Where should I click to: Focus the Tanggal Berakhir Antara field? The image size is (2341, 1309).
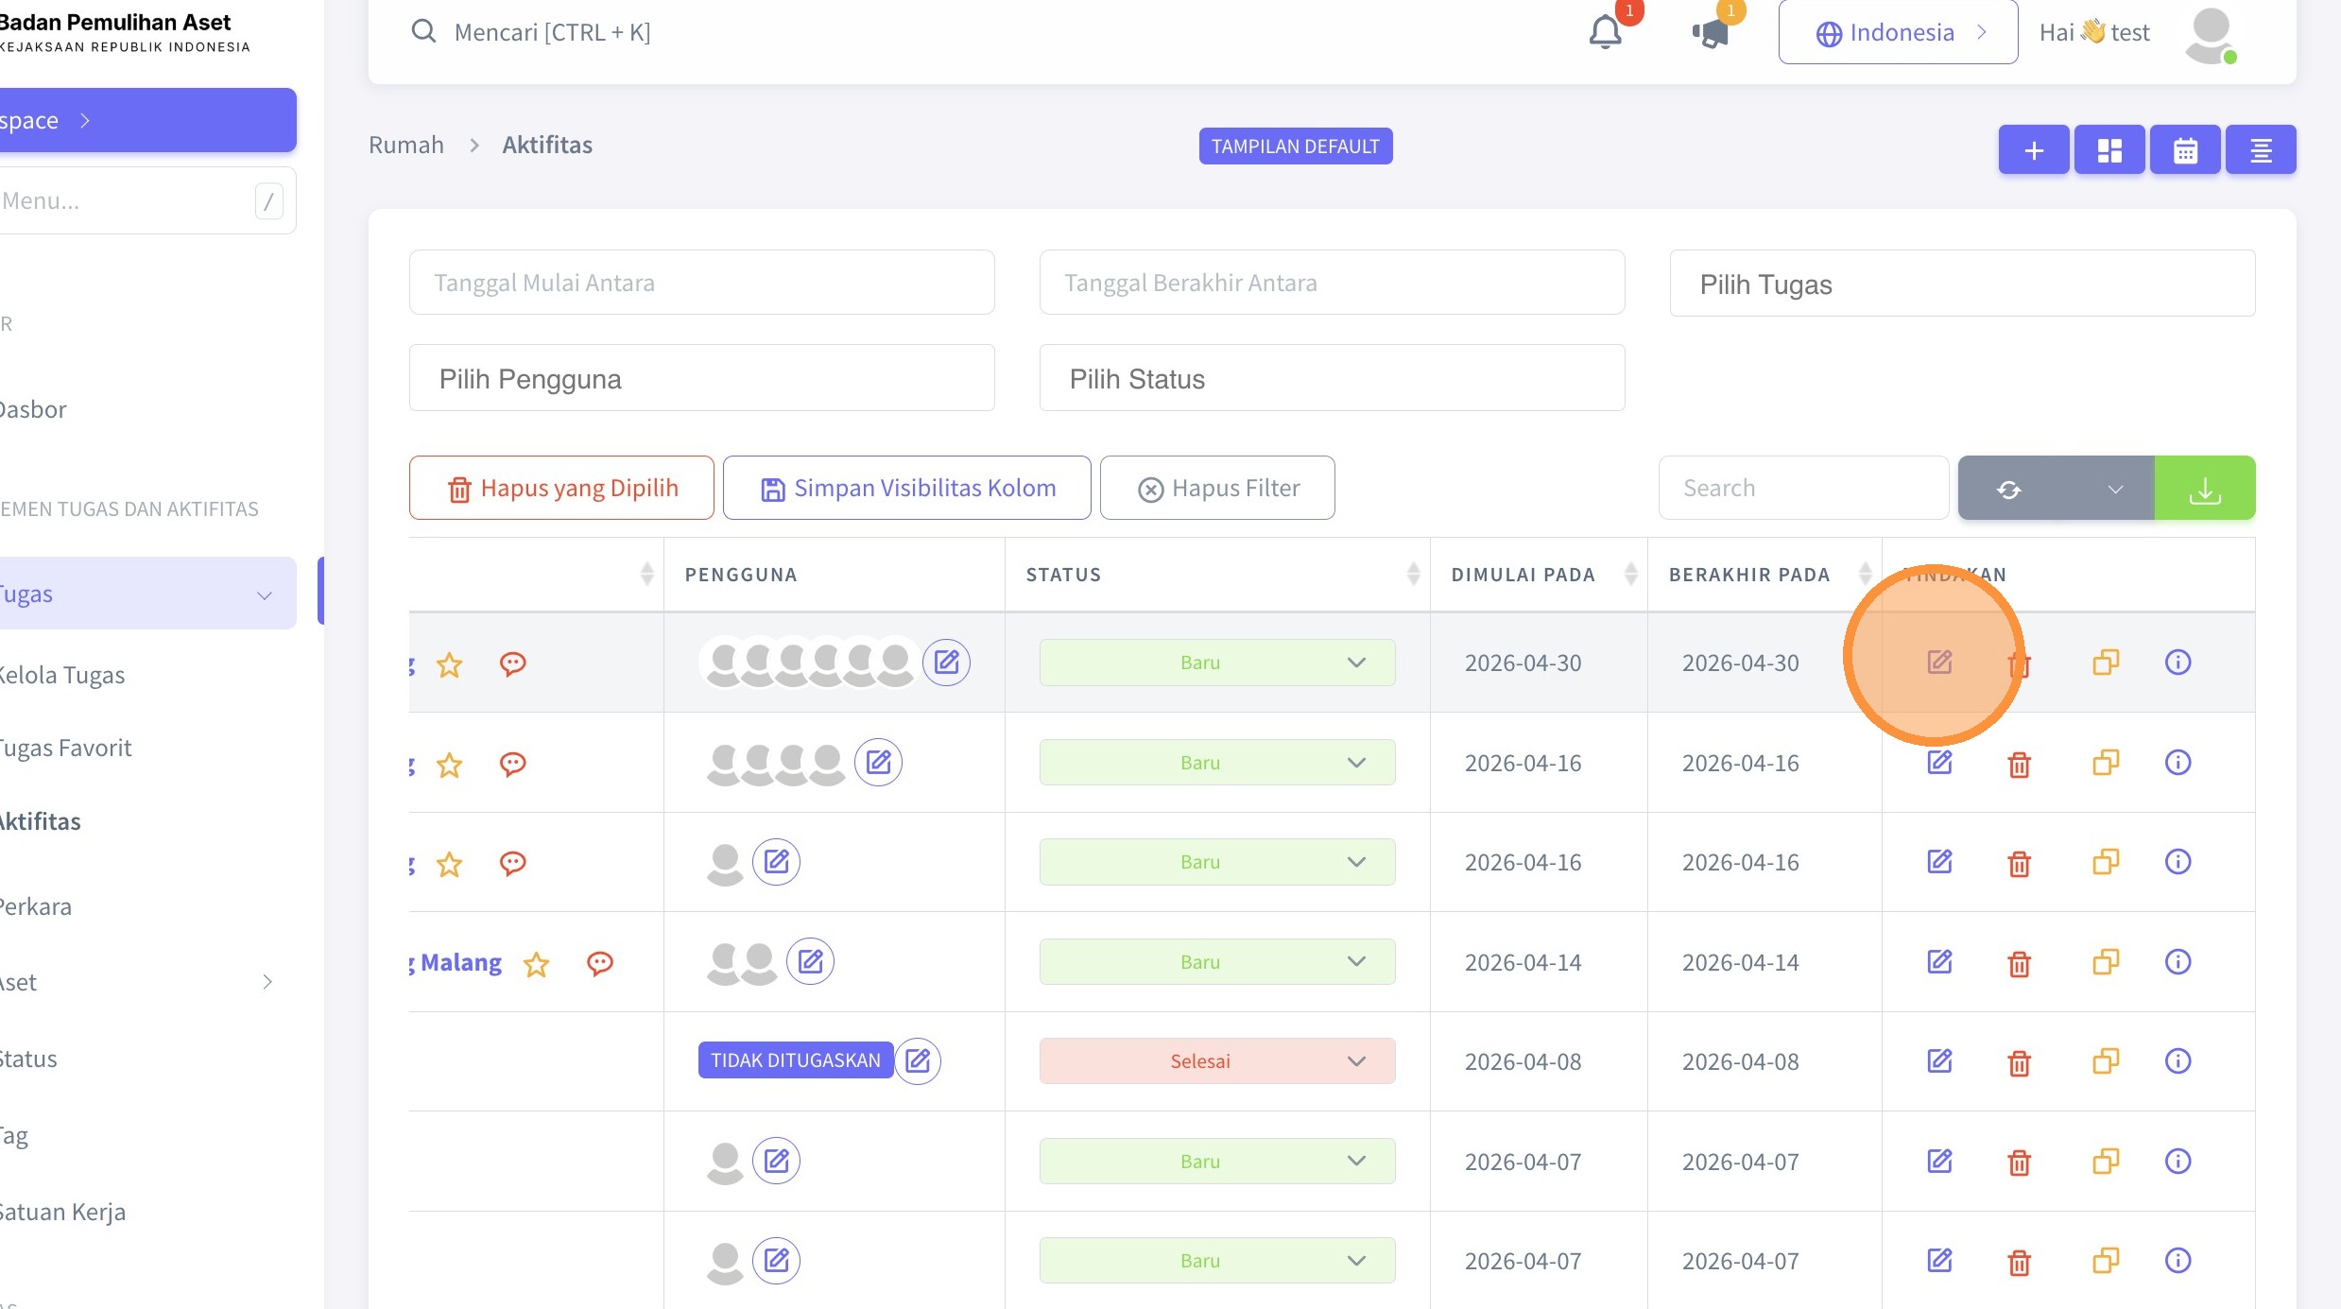pyautogui.click(x=1332, y=283)
